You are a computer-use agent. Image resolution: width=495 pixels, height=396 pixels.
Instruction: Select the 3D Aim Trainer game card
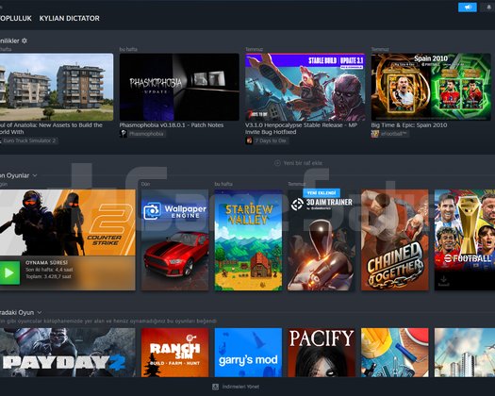(322, 240)
